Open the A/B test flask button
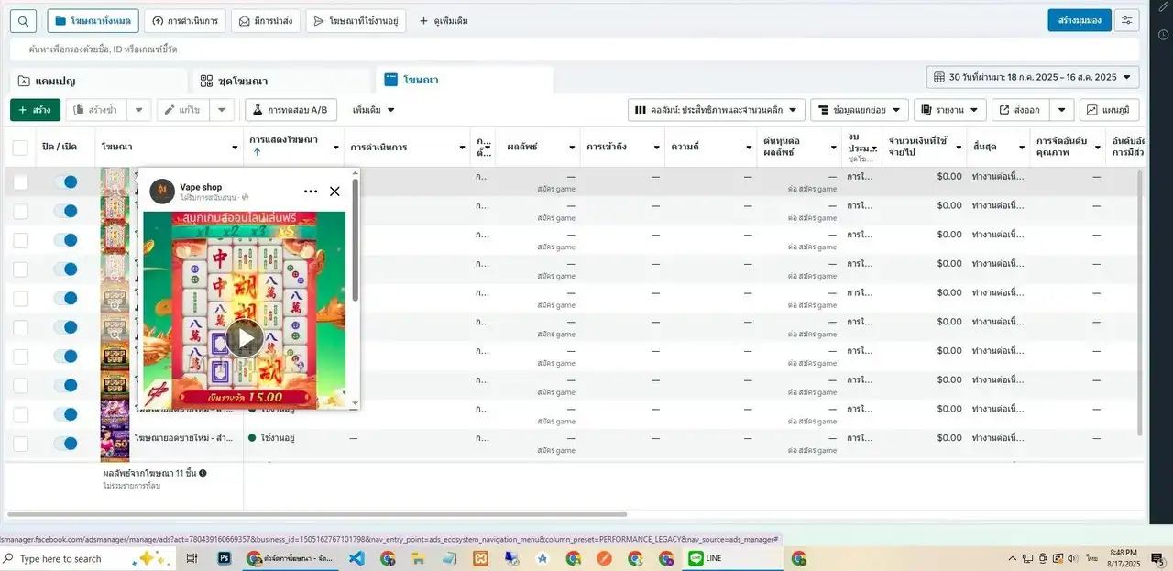This screenshot has width=1173, height=571. [x=291, y=110]
